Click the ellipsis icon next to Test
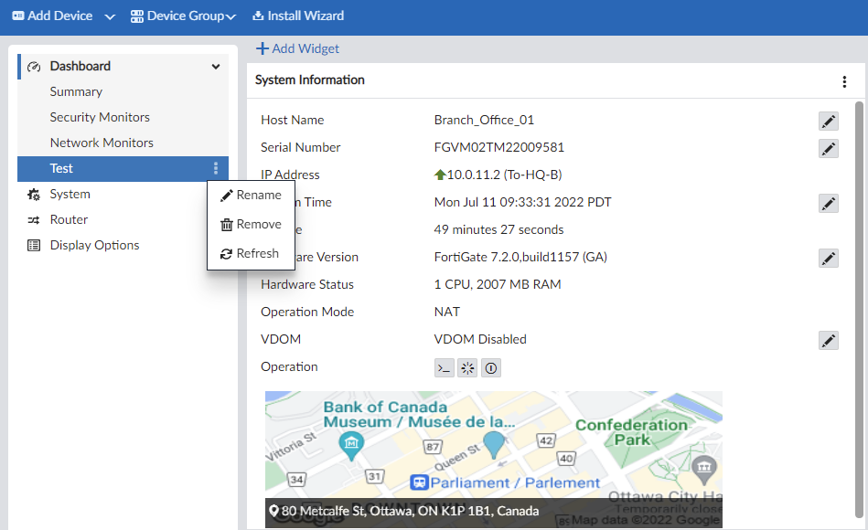 [216, 168]
